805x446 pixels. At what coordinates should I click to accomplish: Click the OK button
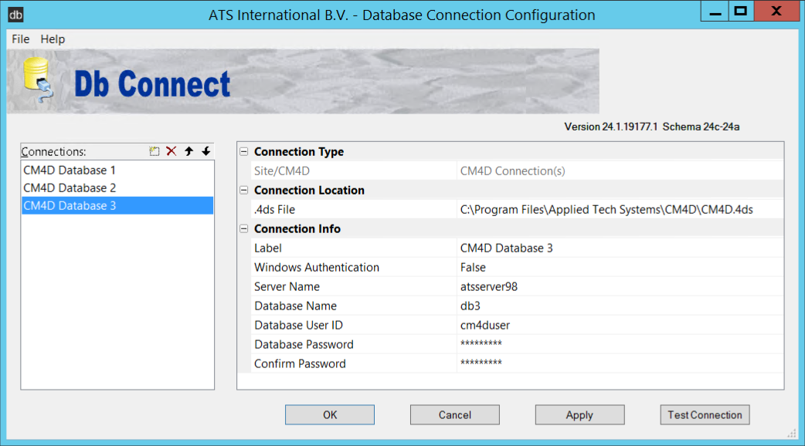(330, 414)
